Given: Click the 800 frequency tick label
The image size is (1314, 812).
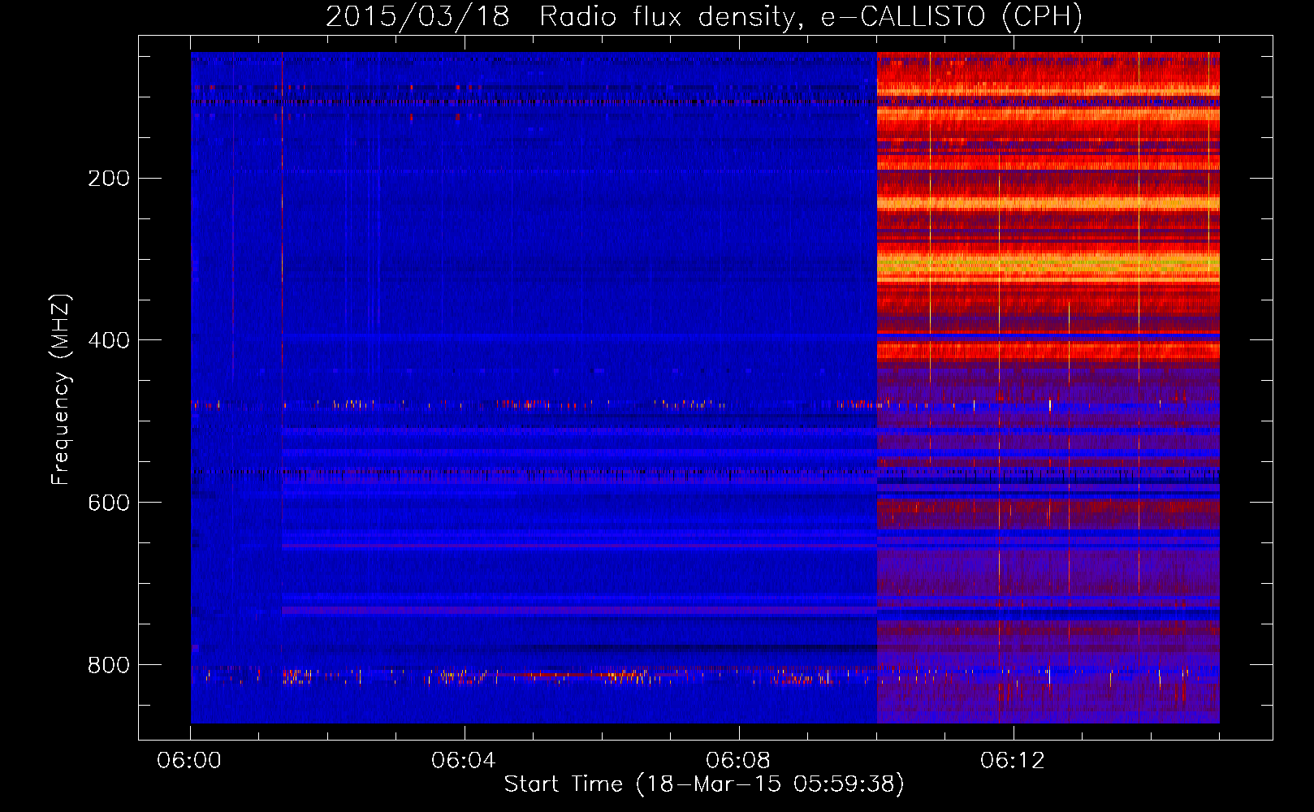Looking at the screenshot, I should [109, 665].
